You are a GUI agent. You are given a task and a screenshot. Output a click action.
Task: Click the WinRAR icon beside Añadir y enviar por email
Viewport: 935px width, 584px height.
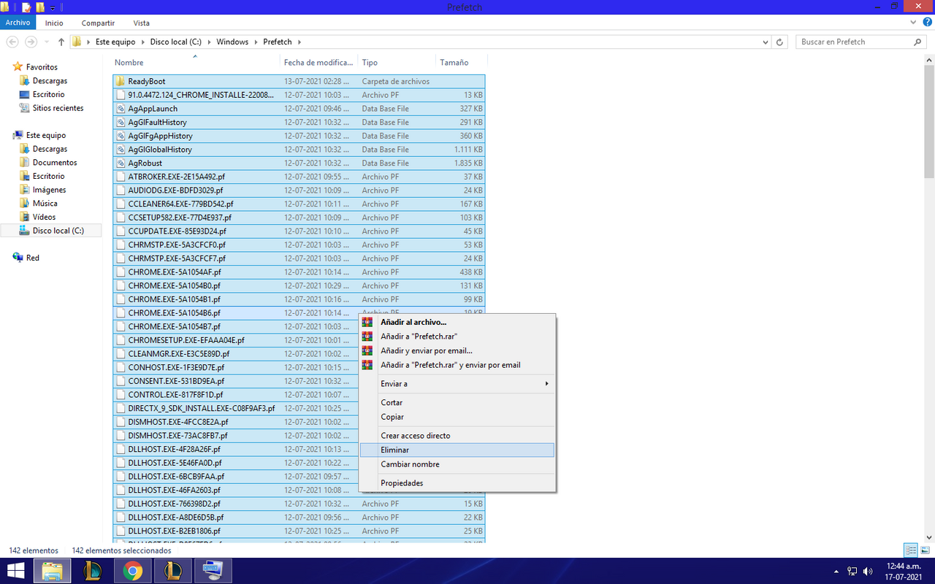tap(367, 350)
